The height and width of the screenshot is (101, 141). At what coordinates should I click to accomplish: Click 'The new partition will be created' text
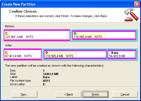54,66
